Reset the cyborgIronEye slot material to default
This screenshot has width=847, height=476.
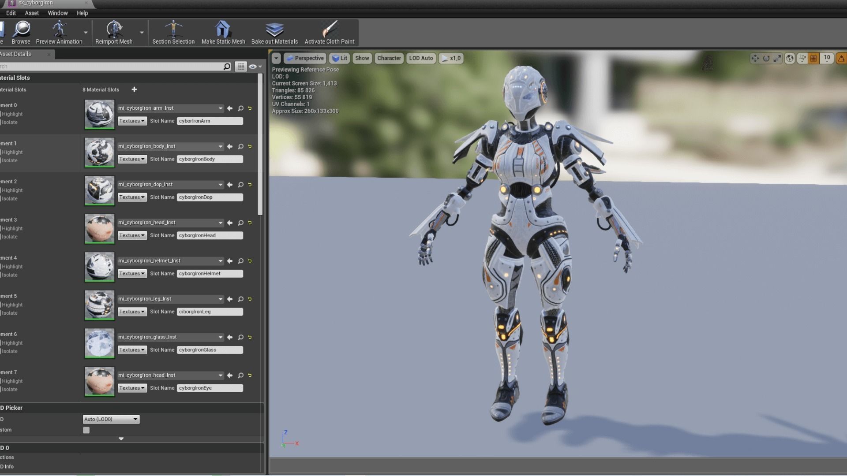[x=250, y=376]
